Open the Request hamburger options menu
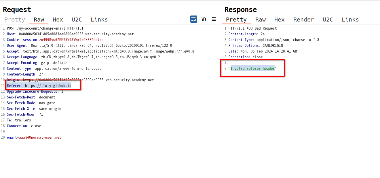 click(214, 19)
